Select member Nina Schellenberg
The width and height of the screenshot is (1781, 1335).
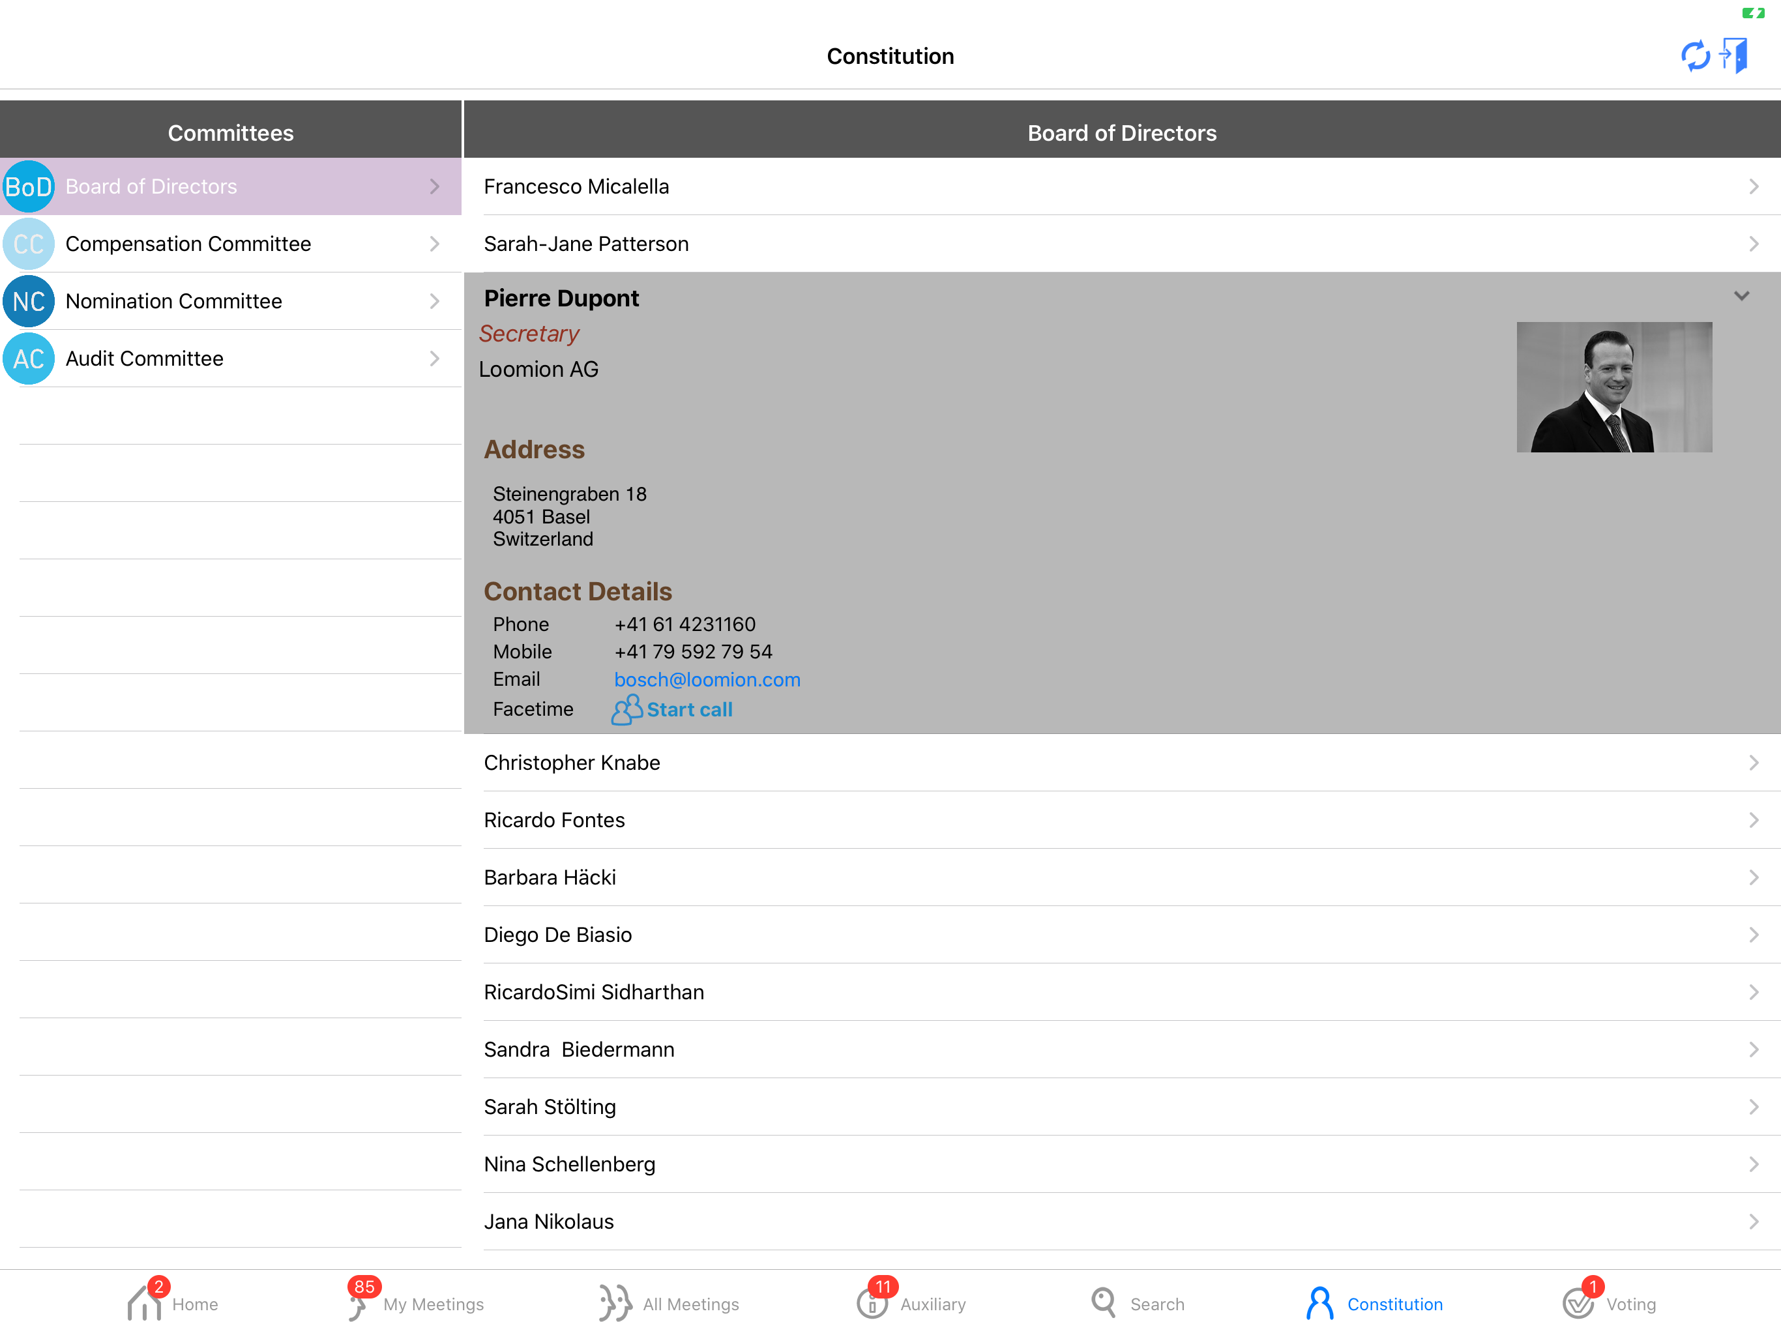[1123, 1164]
